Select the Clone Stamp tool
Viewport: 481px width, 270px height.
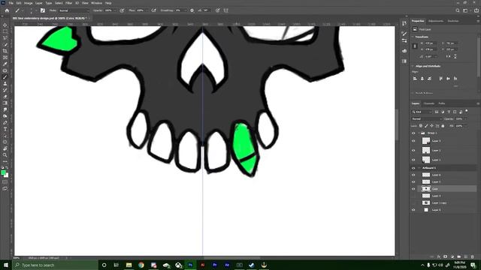pos(5,83)
